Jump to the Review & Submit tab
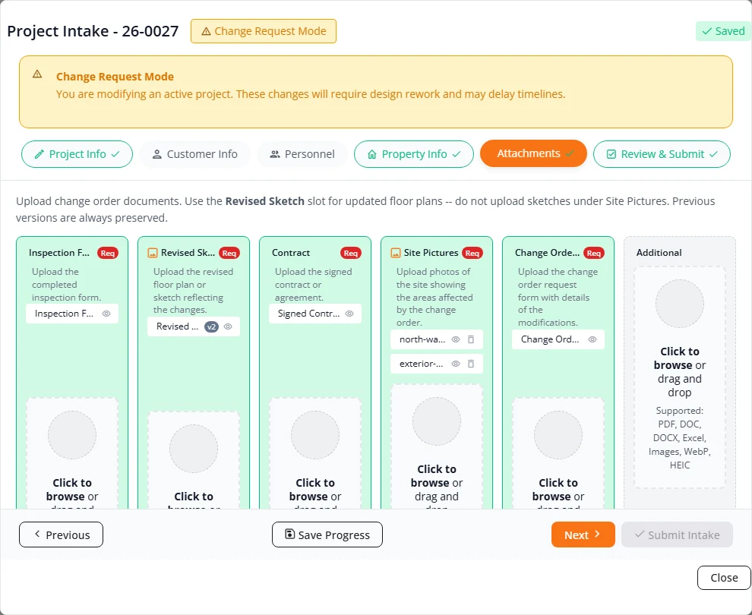Viewport: 752px width, 615px height. [662, 154]
